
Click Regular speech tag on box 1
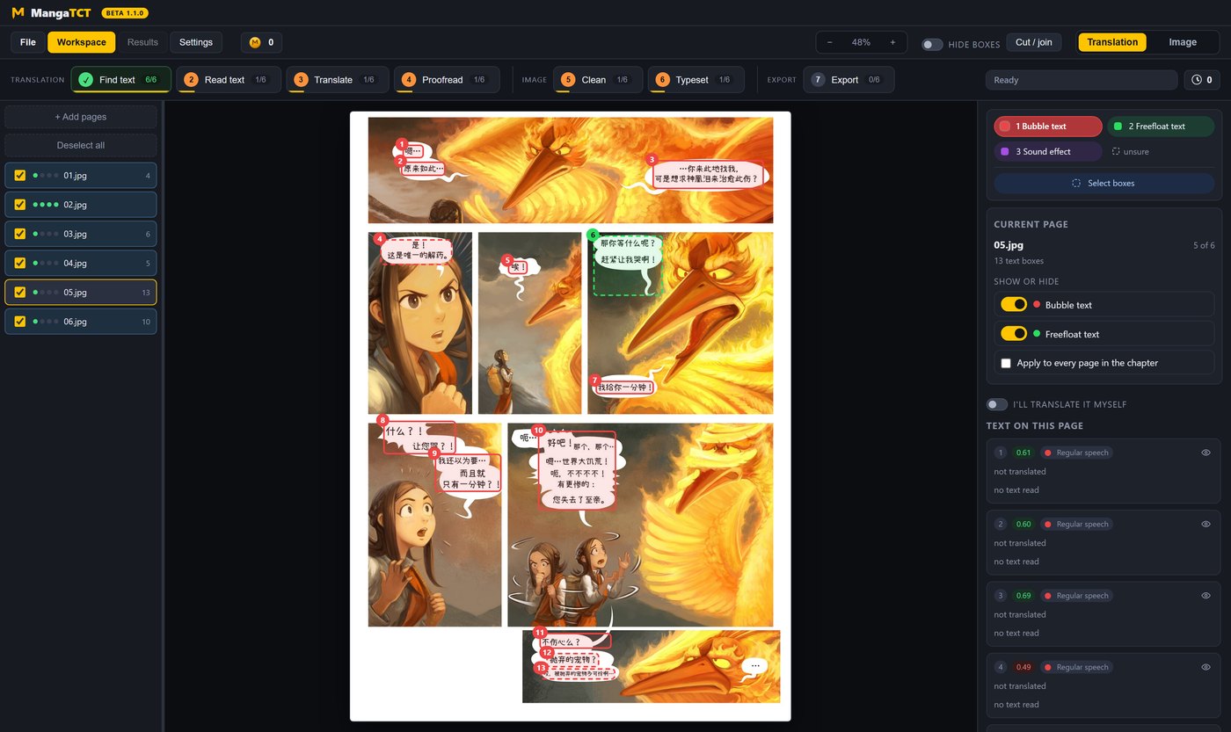coord(1076,453)
